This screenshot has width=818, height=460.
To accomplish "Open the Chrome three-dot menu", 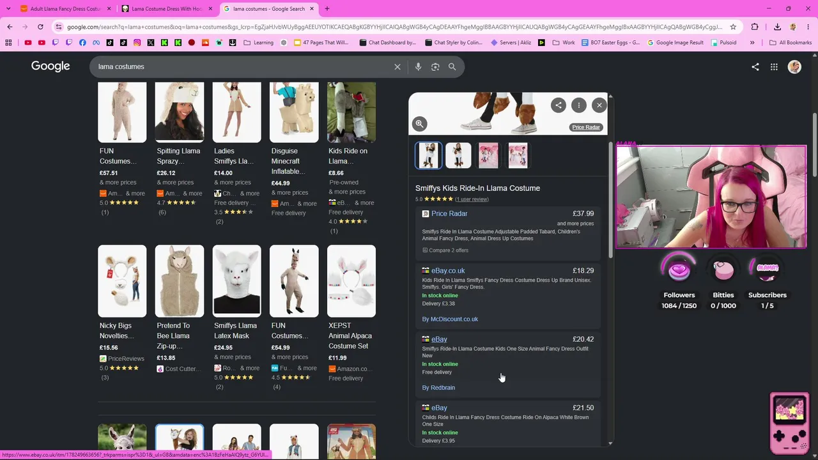I will coord(808,27).
